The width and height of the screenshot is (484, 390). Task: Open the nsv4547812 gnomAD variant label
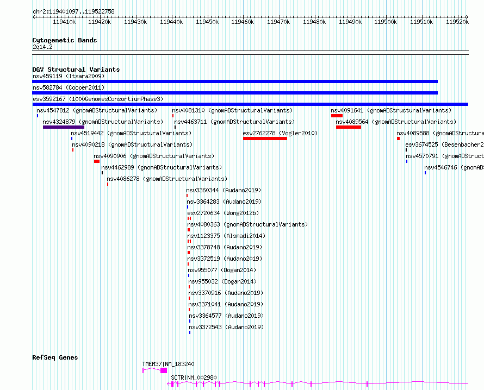97,110
